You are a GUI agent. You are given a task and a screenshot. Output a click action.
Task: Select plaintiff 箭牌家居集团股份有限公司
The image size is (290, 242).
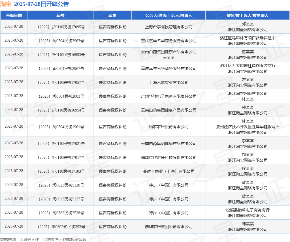click(x=169, y=227)
